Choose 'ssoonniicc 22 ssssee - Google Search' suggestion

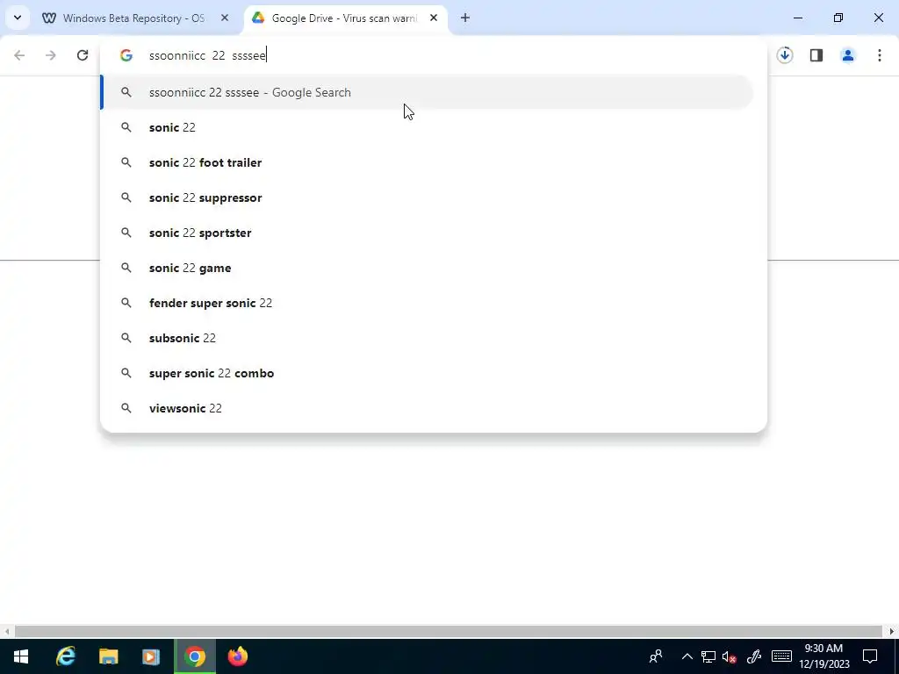(428, 92)
